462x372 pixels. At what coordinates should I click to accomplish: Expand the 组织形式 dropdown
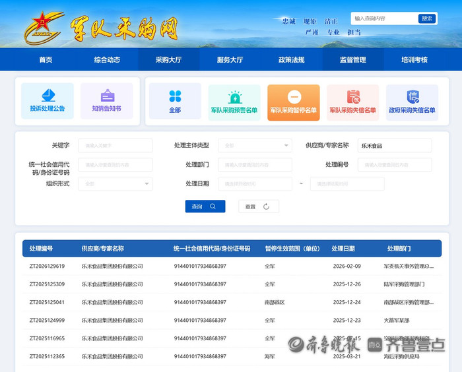tap(115, 183)
